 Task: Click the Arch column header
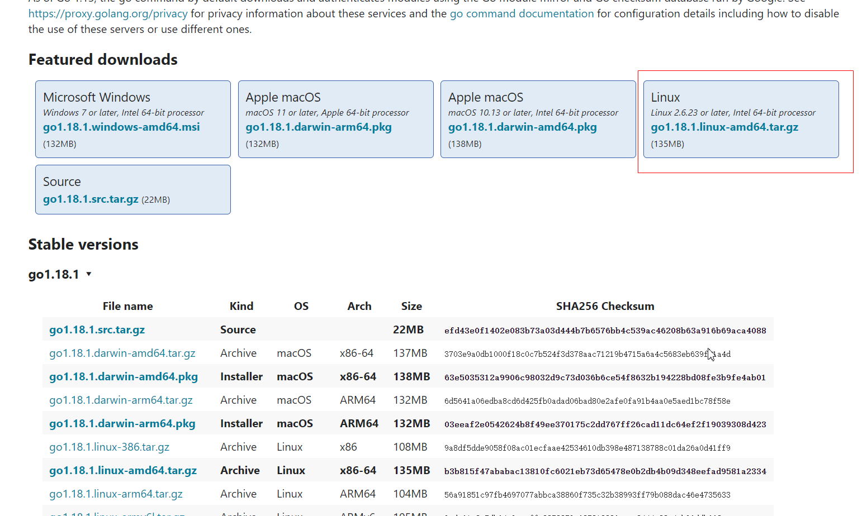click(x=359, y=306)
